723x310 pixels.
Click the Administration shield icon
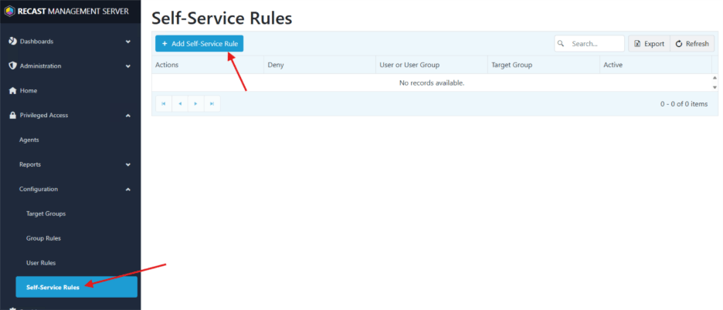(13, 66)
